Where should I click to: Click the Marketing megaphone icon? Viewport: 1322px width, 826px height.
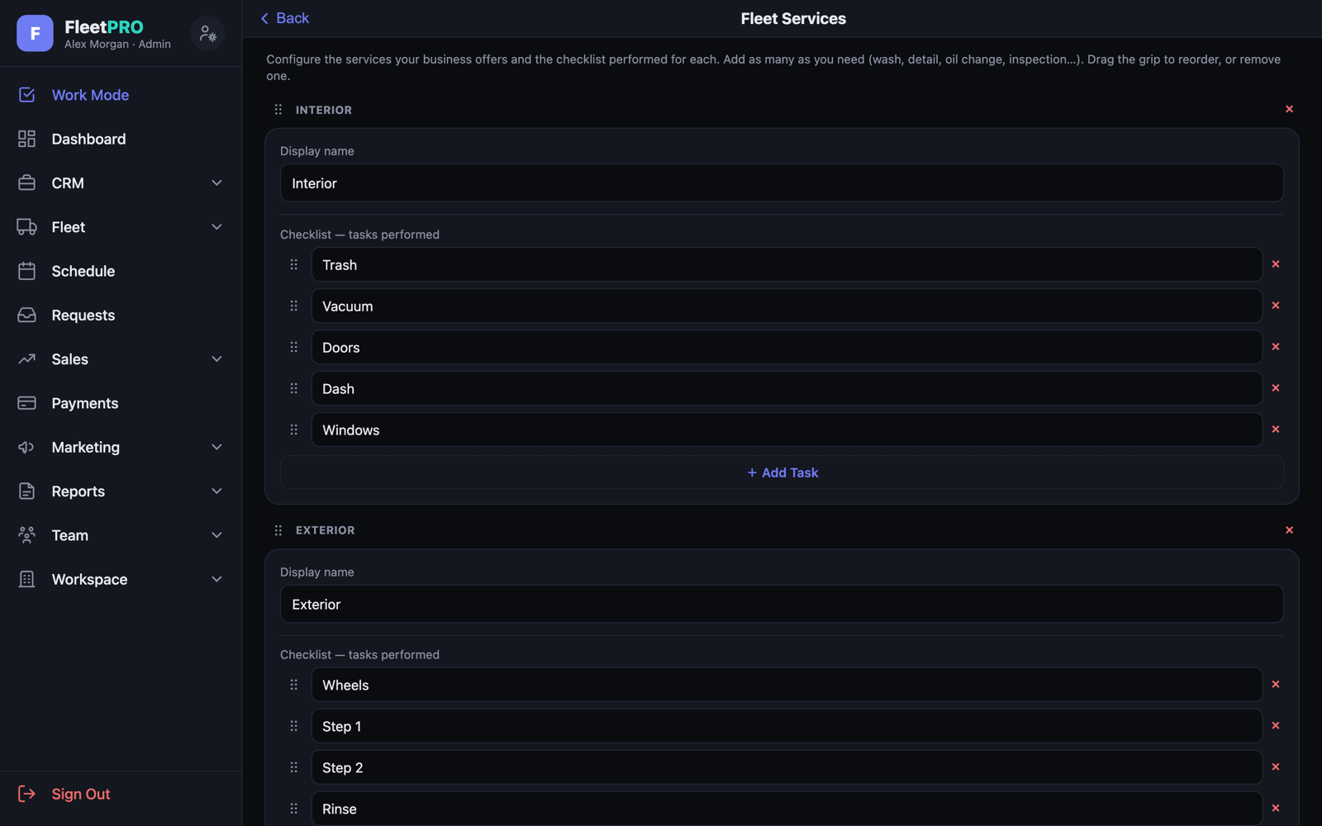pyautogui.click(x=26, y=447)
